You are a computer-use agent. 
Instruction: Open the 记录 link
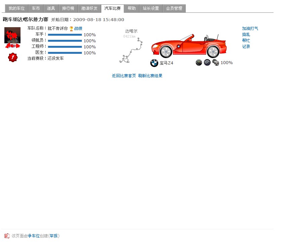(x=246, y=47)
